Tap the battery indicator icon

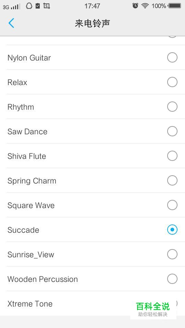(175, 6)
